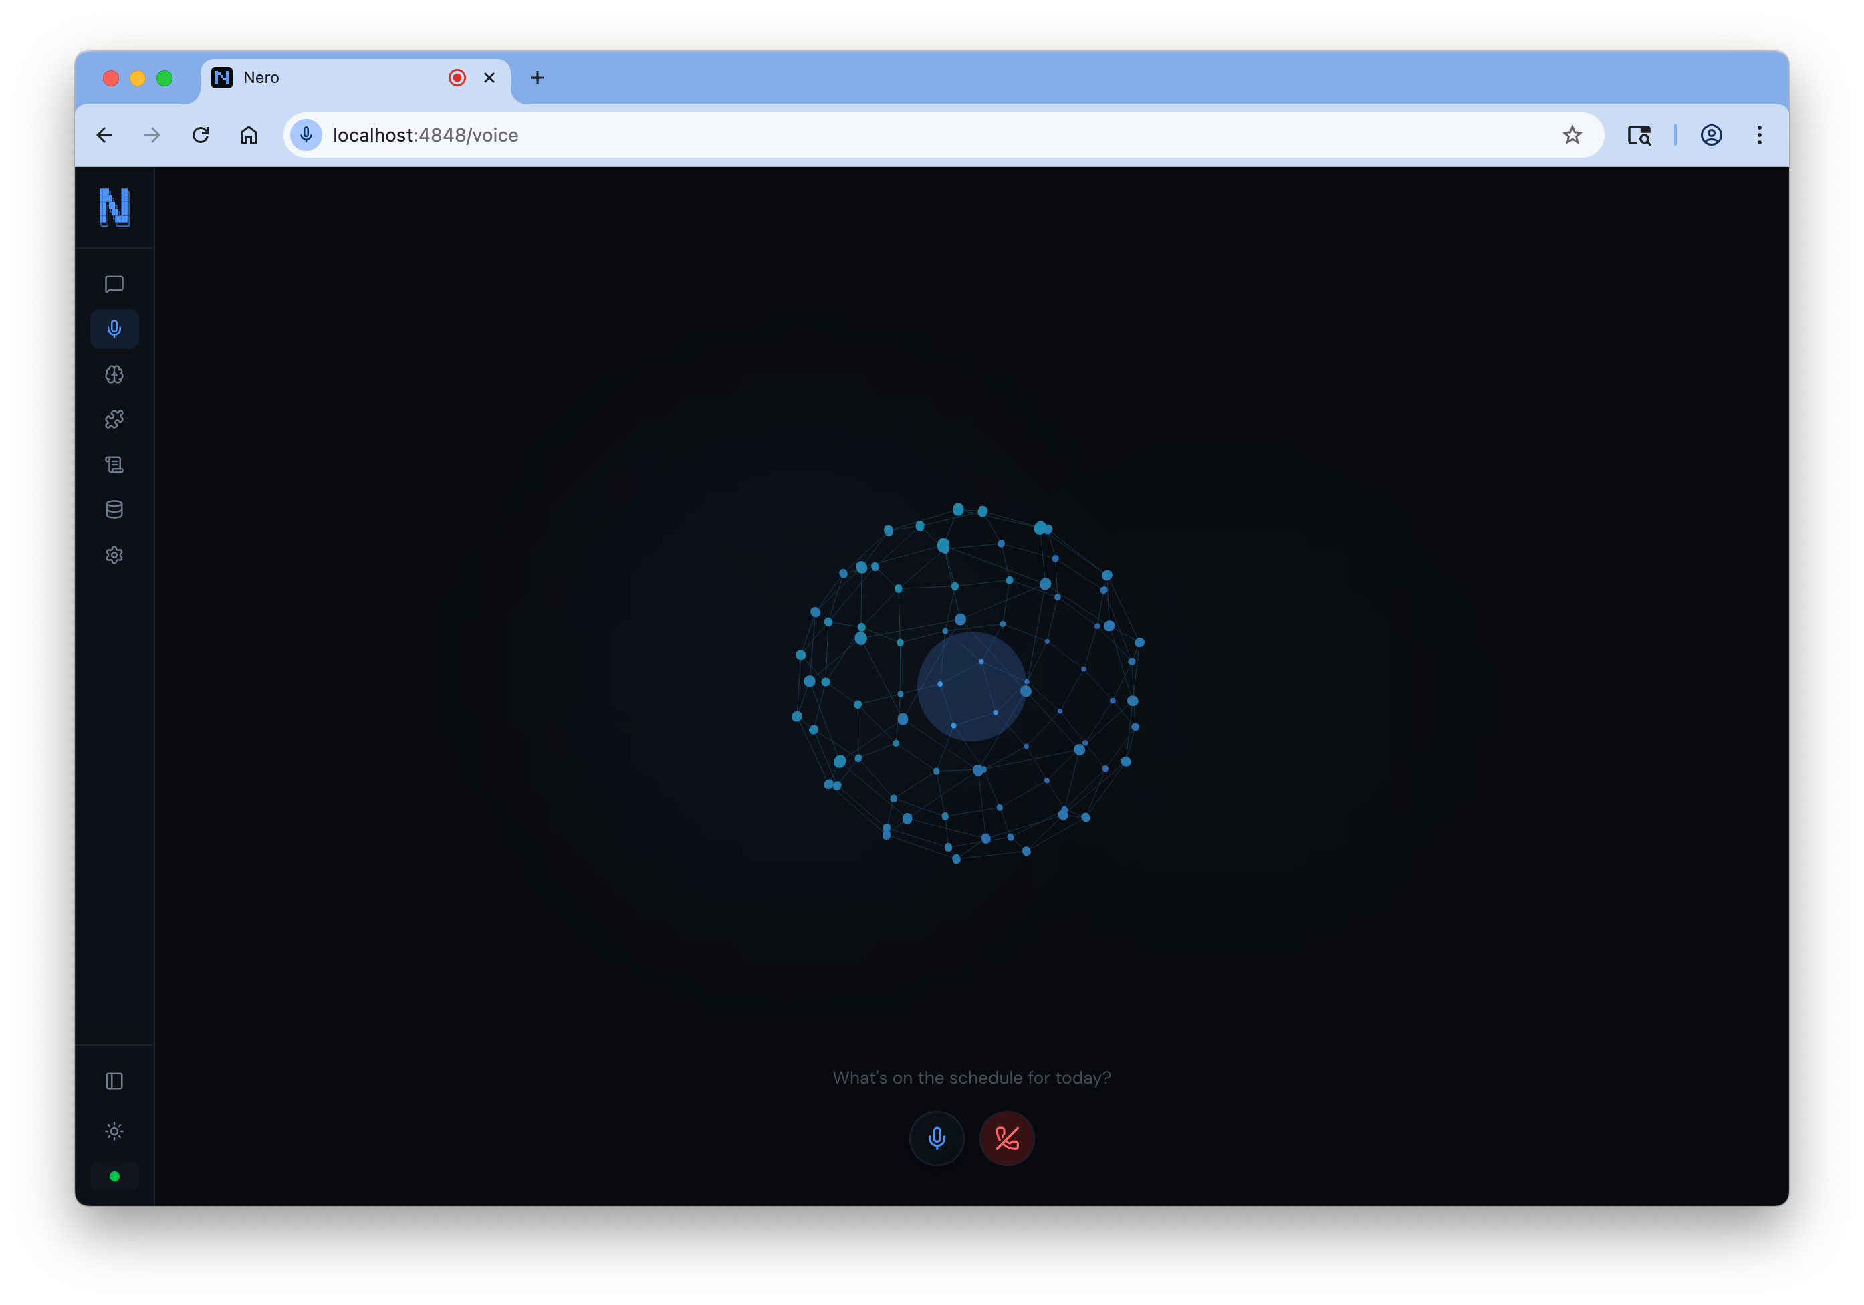The image size is (1864, 1305).
Task: Toggle light theme sun icon
Action: click(114, 1131)
